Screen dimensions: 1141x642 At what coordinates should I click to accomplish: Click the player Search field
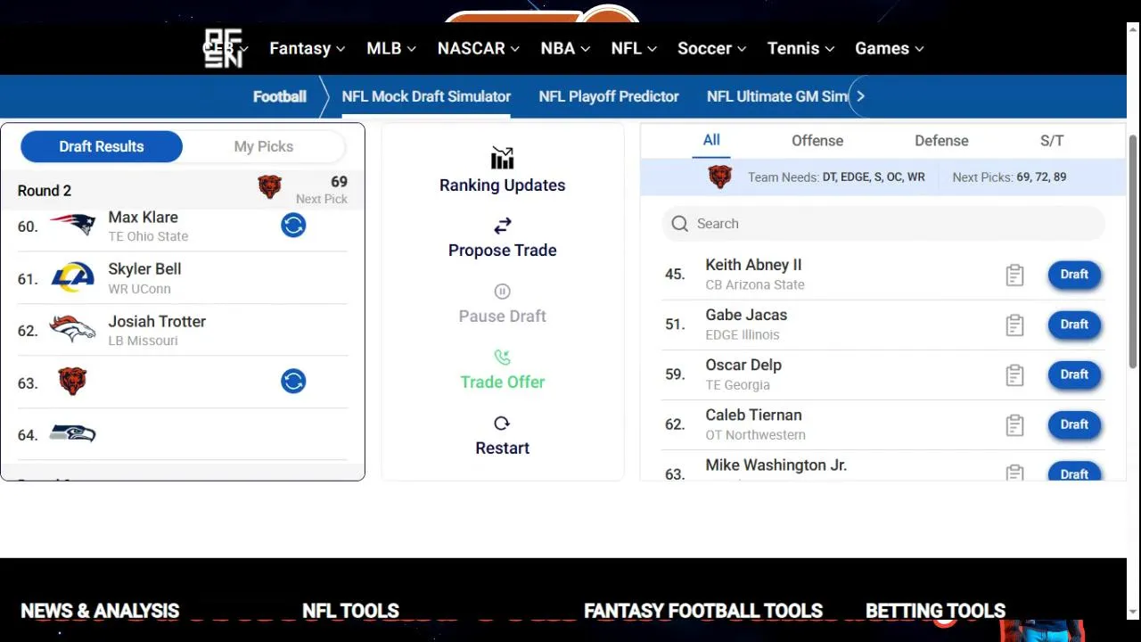pyautogui.click(x=883, y=224)
